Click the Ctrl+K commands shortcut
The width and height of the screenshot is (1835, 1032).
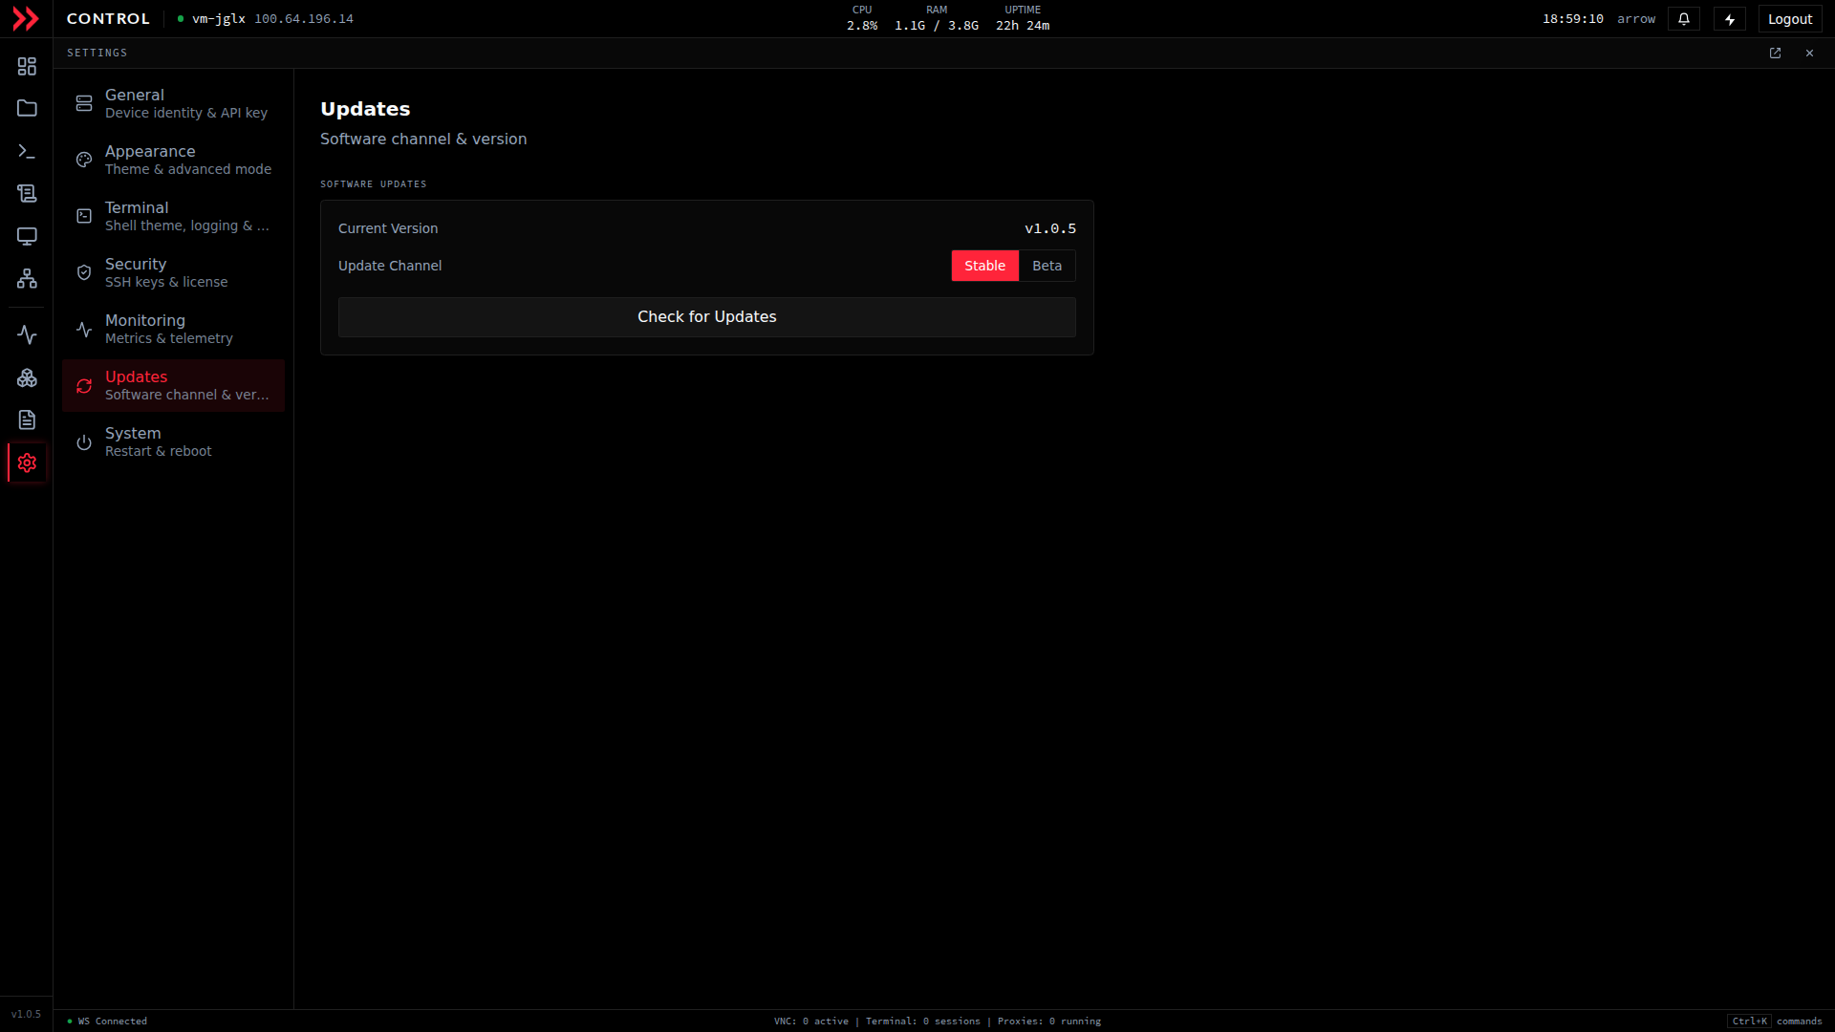1775,1021
